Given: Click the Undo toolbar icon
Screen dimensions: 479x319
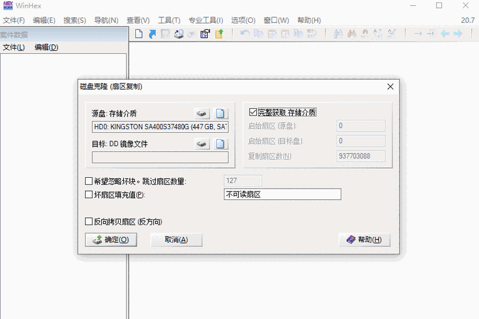Looking at the screenshot, I should pyautogui.click(x=245, y=34).
